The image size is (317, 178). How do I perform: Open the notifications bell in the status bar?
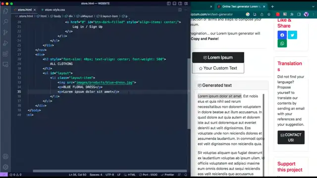click(x=186, y=175)
